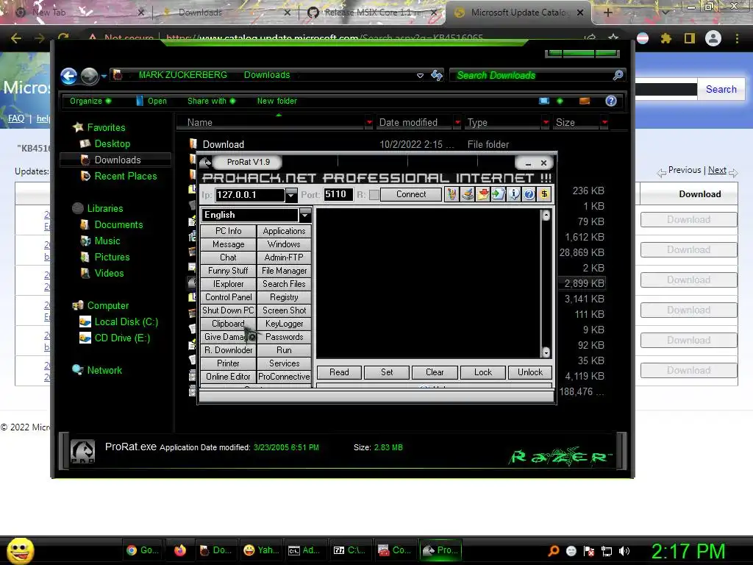Screen dimensions: 753x565
Task: Click the Search button on Update Catalog page
Action: [x=721, y=89]
